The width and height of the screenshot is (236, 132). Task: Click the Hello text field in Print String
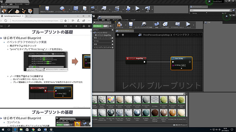pyautogui.click(x=183, y=65)
